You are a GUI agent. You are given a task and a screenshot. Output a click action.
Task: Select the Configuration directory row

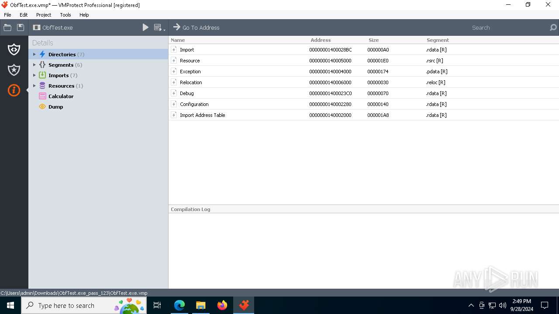(364, 104)
